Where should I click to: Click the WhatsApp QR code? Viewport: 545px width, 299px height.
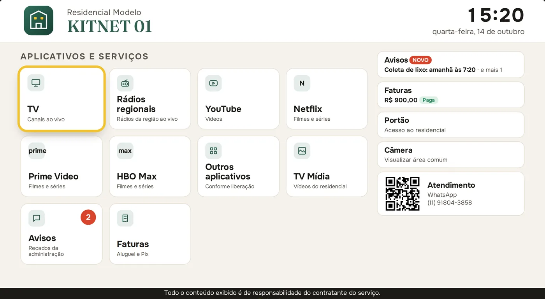[x=403, y=193]
